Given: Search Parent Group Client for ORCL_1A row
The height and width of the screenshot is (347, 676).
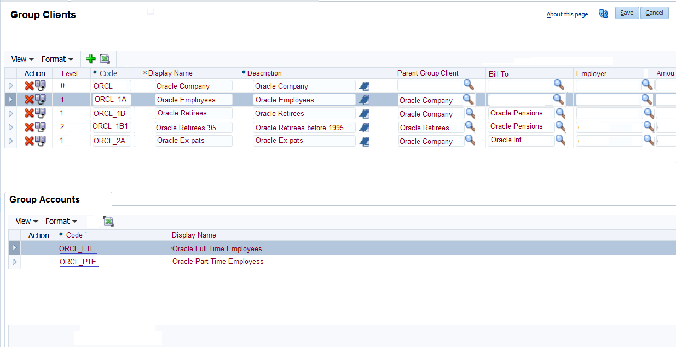Looking at the screenshot, I should point(469,99).
